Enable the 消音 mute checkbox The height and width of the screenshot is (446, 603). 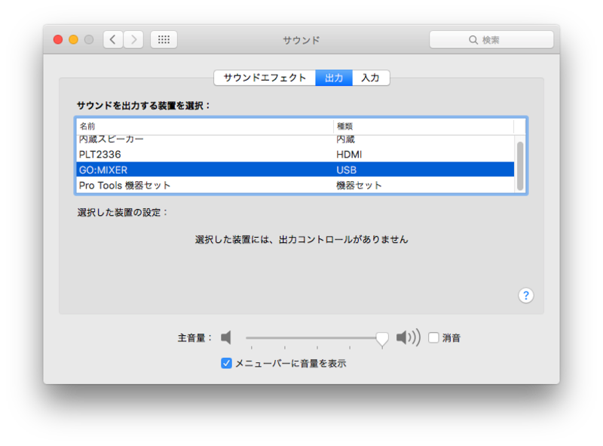point(433,337)
